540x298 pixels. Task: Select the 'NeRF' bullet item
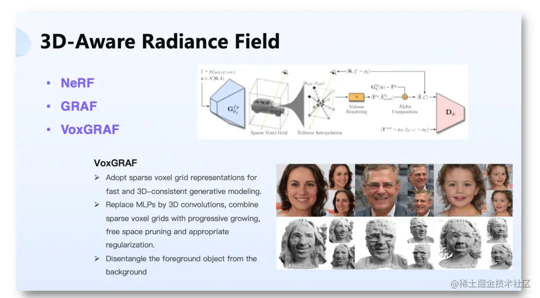point(77,83)
